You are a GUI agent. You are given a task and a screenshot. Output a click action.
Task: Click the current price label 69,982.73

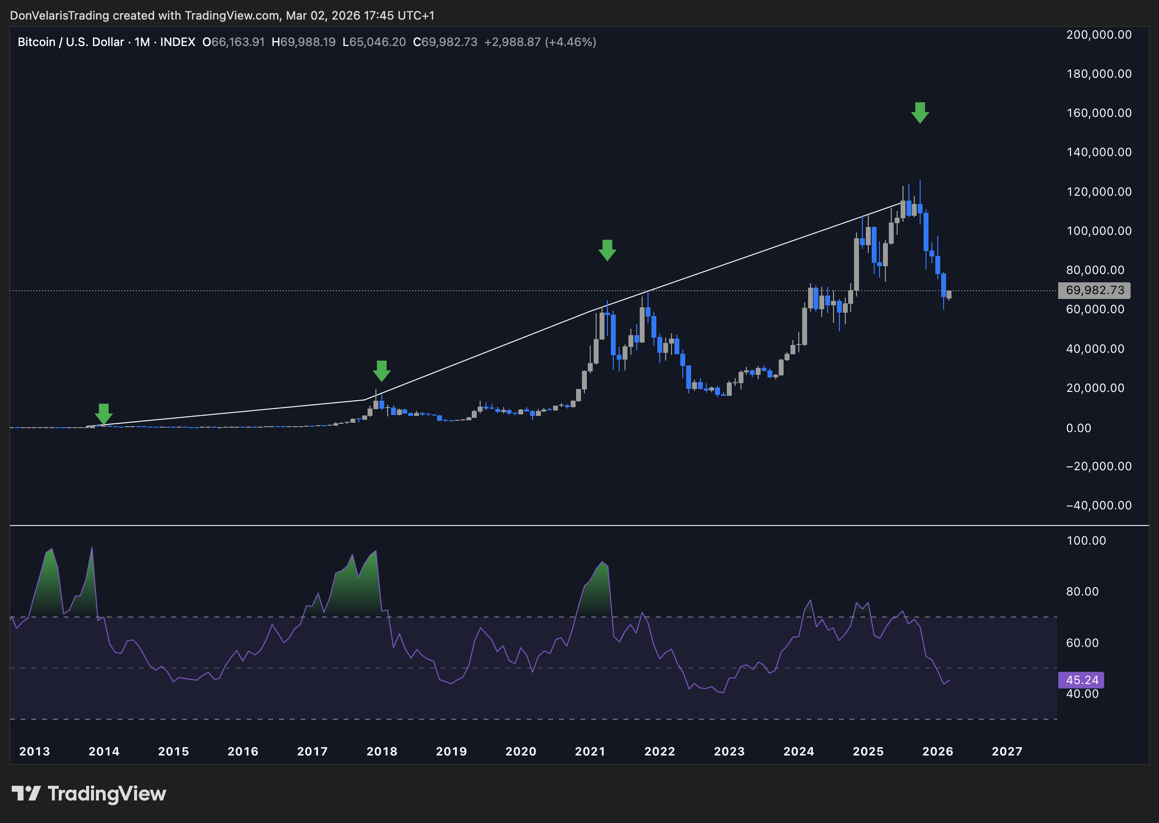[1095, 290]
